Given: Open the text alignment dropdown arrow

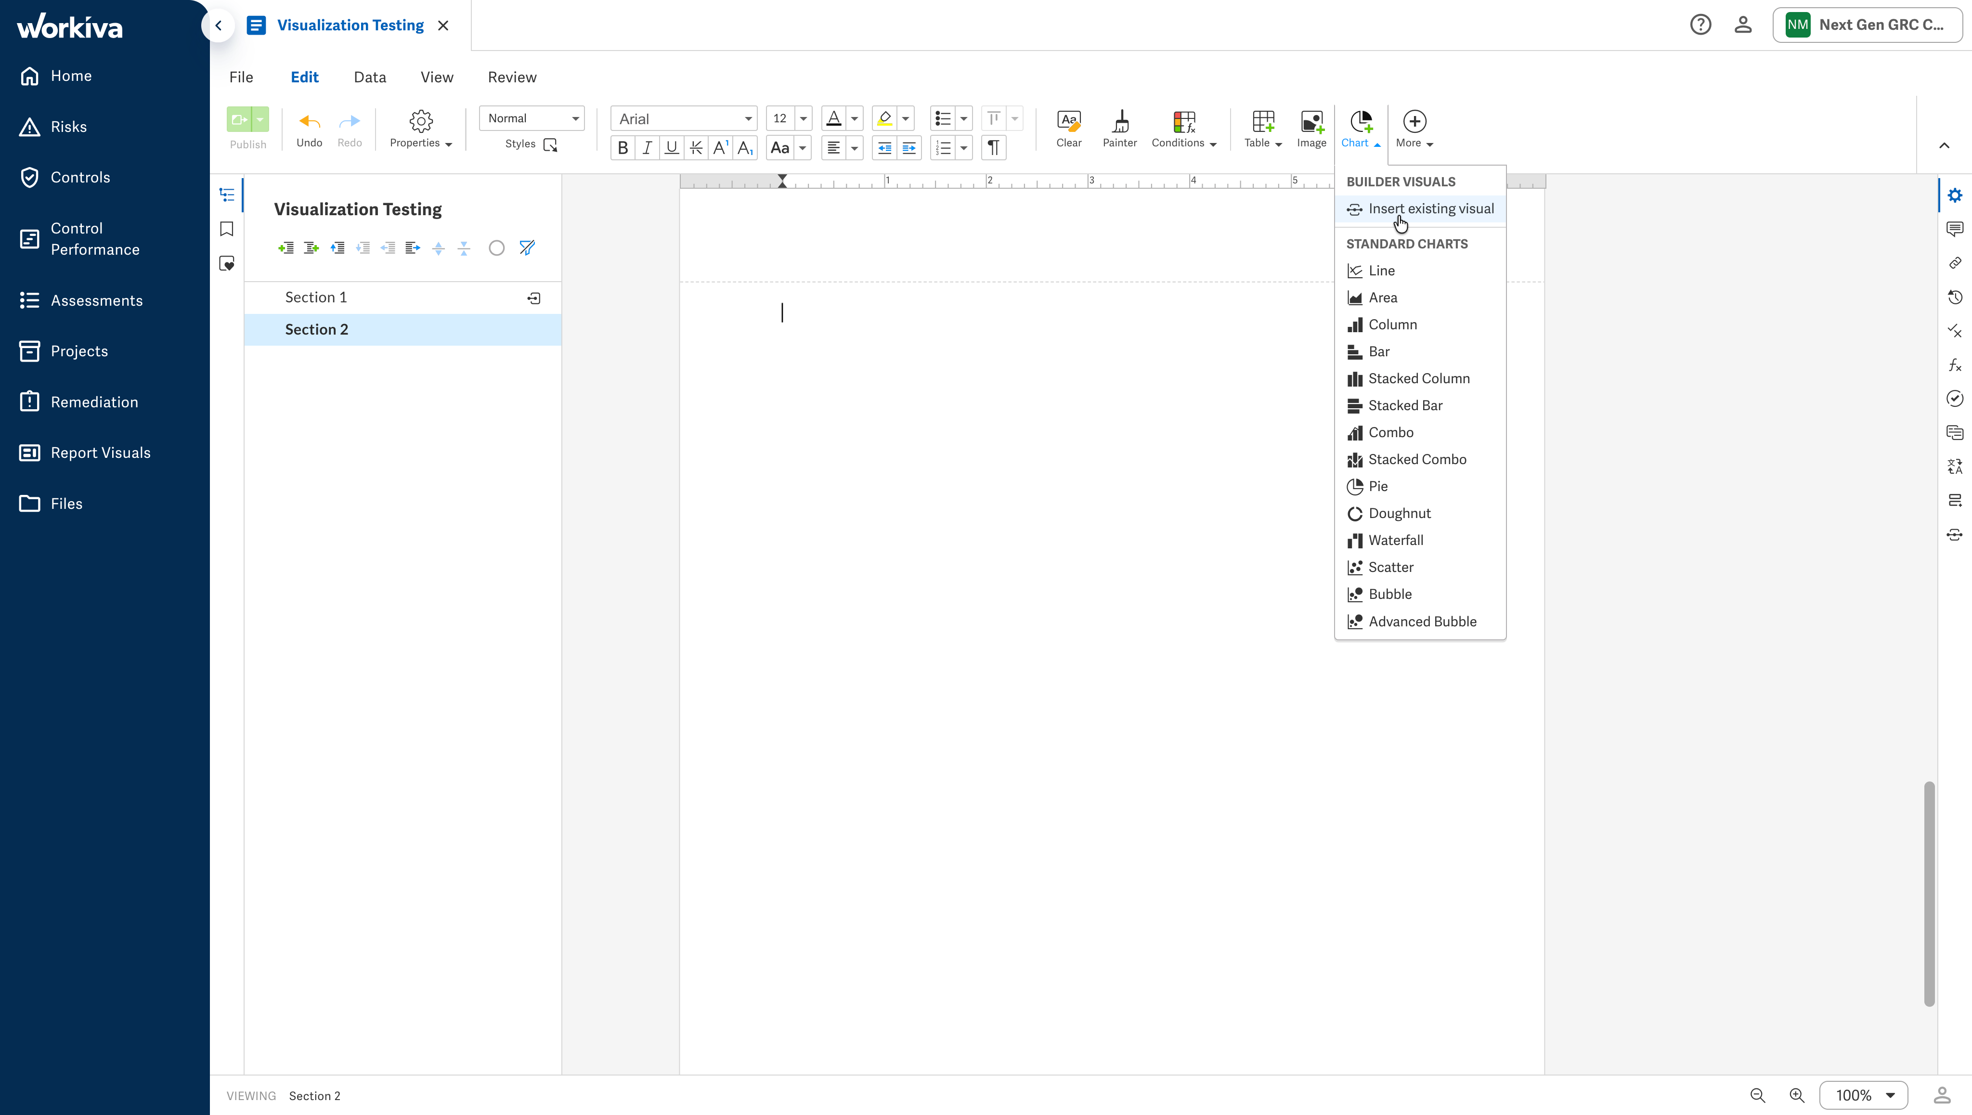Looking at the screenshot, I should click(x=854, y=148).
